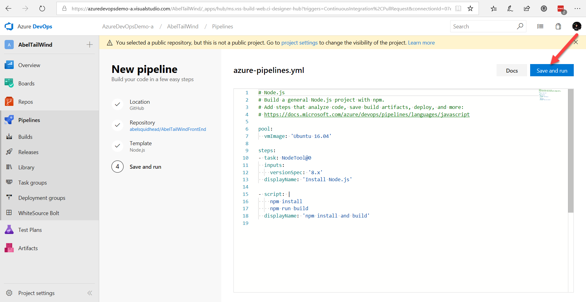586x302 pixels.
Task: Click the project settings link in banner
Action: point(299,43)
